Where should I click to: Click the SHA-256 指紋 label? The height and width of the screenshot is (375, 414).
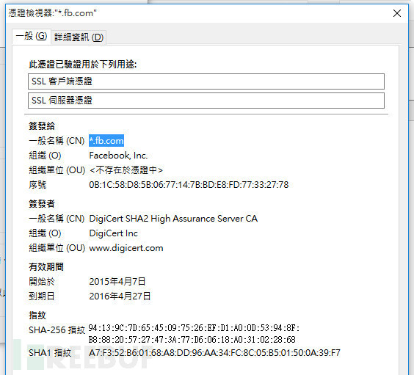[57, 330]
